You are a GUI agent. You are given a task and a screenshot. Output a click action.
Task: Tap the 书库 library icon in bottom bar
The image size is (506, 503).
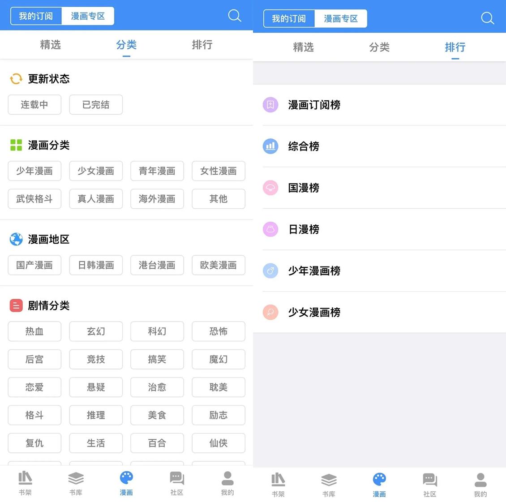(75, 478)
